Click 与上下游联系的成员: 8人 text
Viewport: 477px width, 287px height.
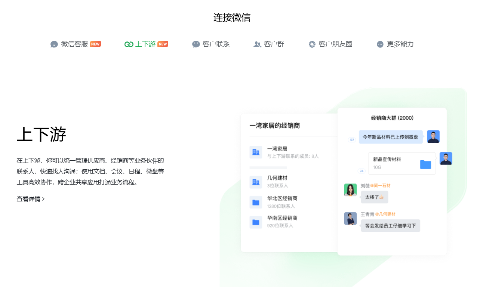tap(293, 156)
